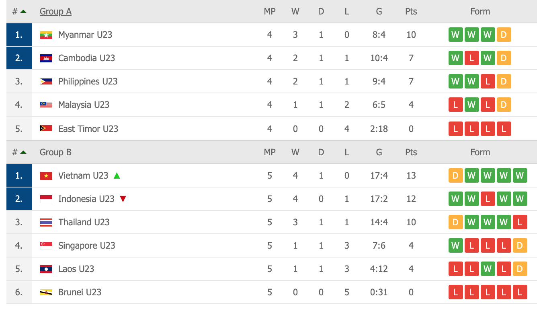This screenshot has width=541, height=309.
Task: Sort Group B by rank arrow
Action: (23, 152)
